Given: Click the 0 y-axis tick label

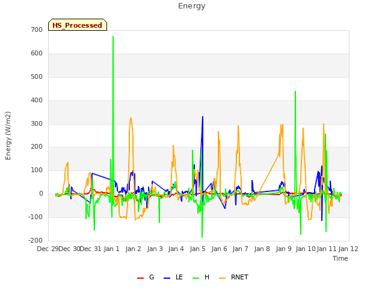Looking at the screenshot, I should (x=41, y=194).
